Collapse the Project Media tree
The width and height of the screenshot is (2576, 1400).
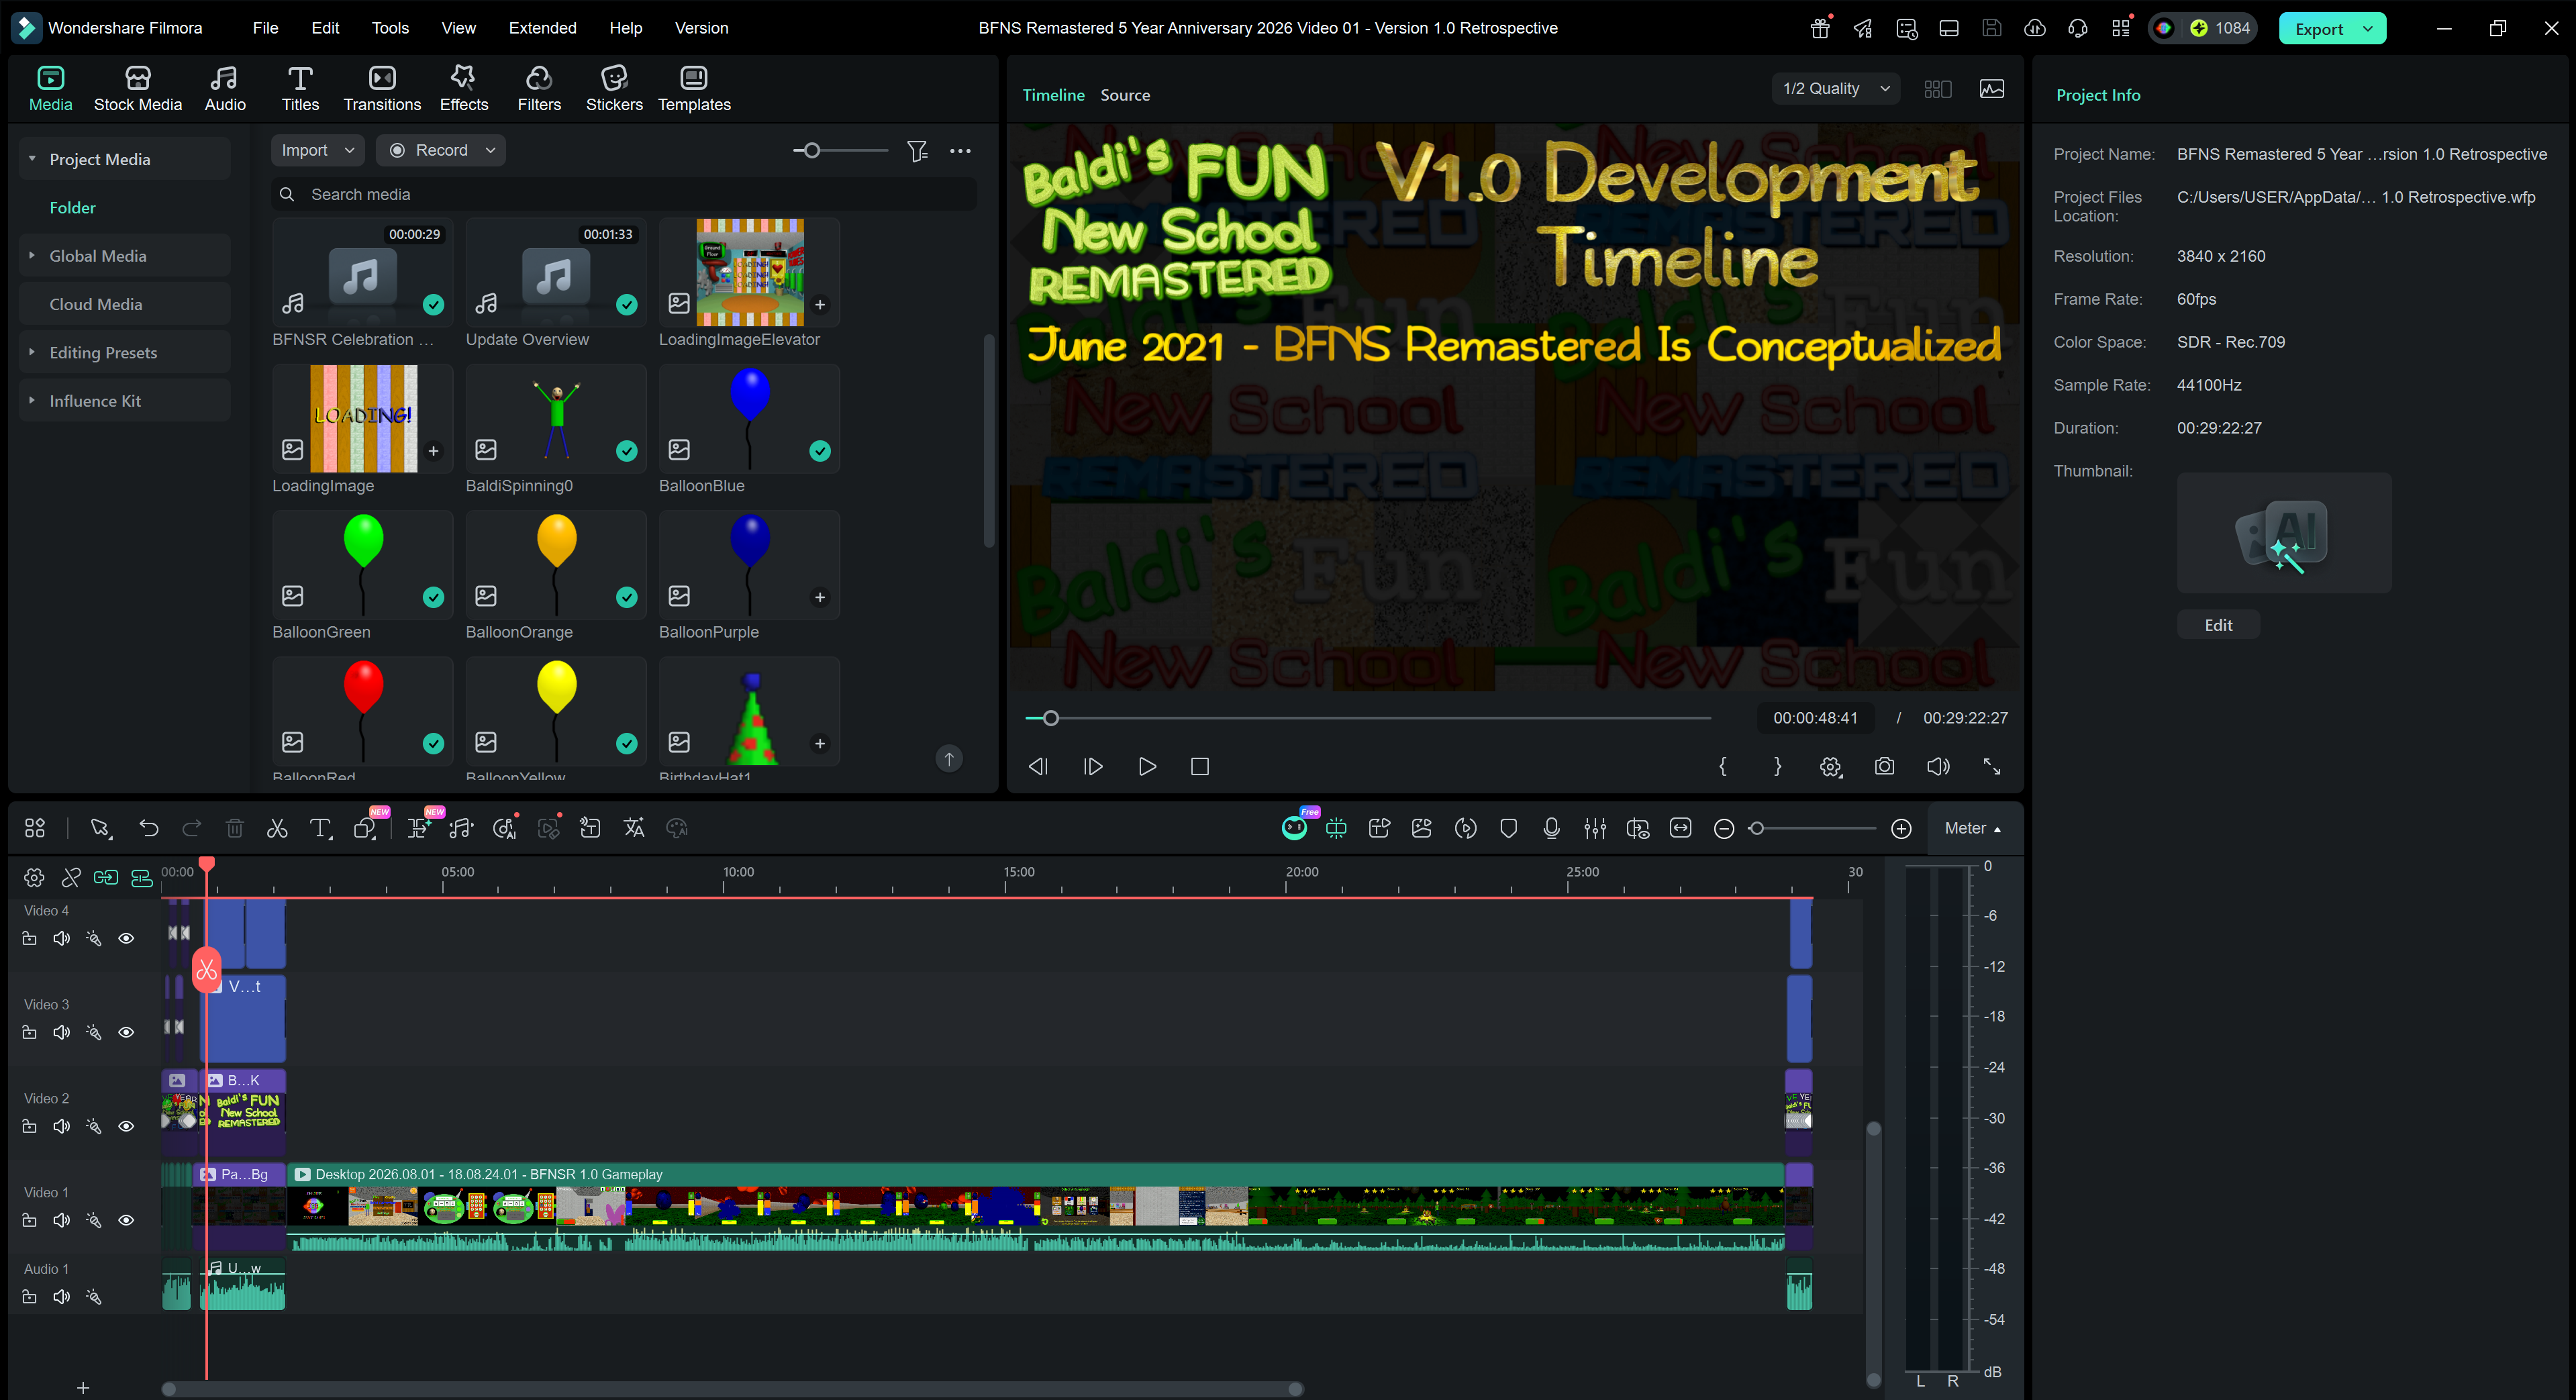32,159
